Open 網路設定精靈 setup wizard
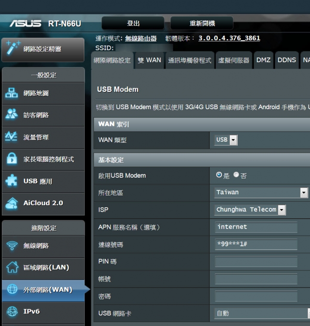This screenshot has height=326, width=310. [43, 50]
